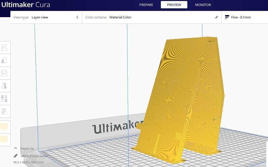Open the Fine - 0.1mm print settings panel
This screenshot has height=167, width=268.
[x=245, y=17]
